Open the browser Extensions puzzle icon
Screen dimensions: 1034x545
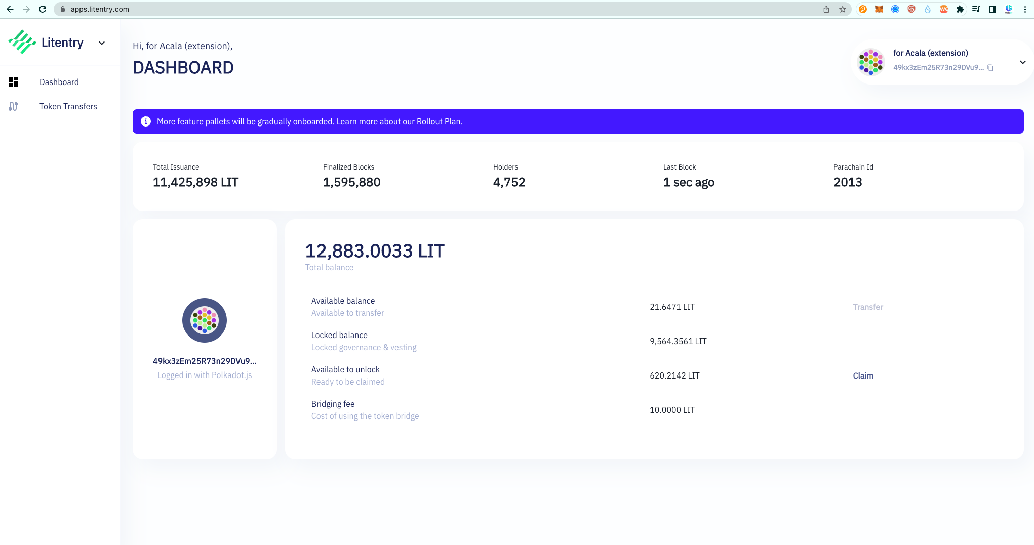click(x=960, y=9)
